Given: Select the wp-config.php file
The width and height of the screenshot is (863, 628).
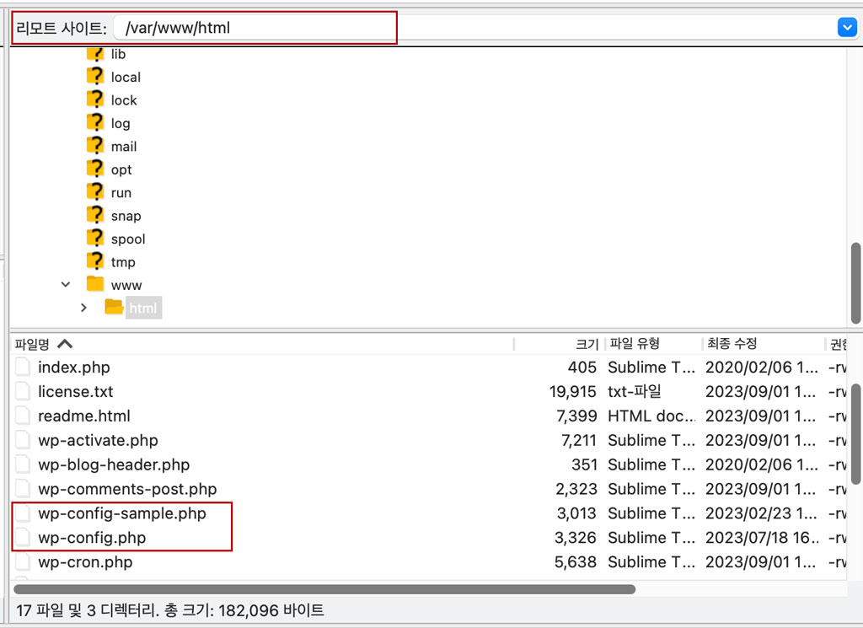Looking at the screenshot, I should 92,537.
